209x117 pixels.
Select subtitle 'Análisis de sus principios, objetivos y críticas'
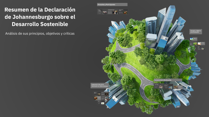pyautogui.click(x=40, y=33)
